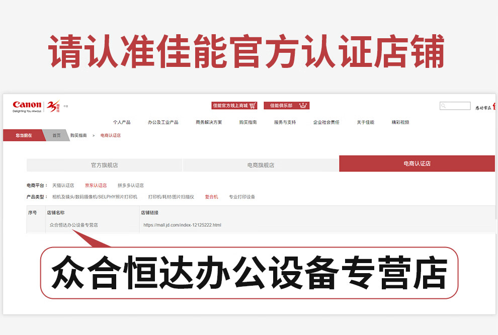Select 打印机/耗材/图片扫描仪 product type
The image size is (498, 335).
171,197
